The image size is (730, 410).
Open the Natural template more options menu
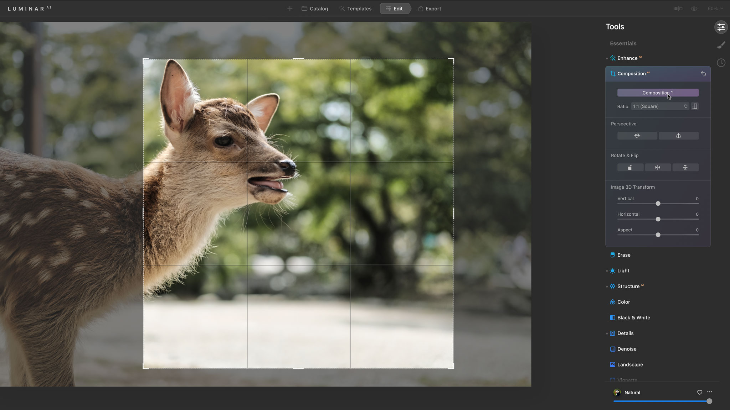pos(710,392)
